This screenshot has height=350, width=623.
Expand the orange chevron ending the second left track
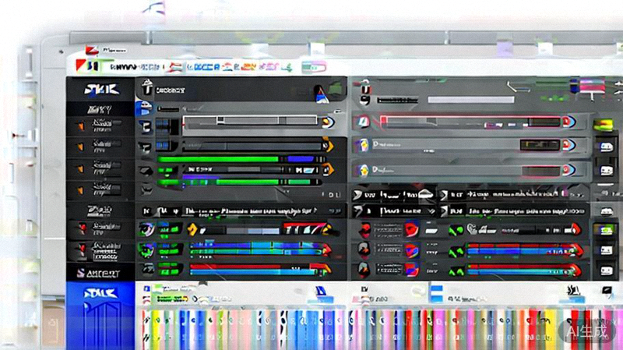[x=329, y=145]
